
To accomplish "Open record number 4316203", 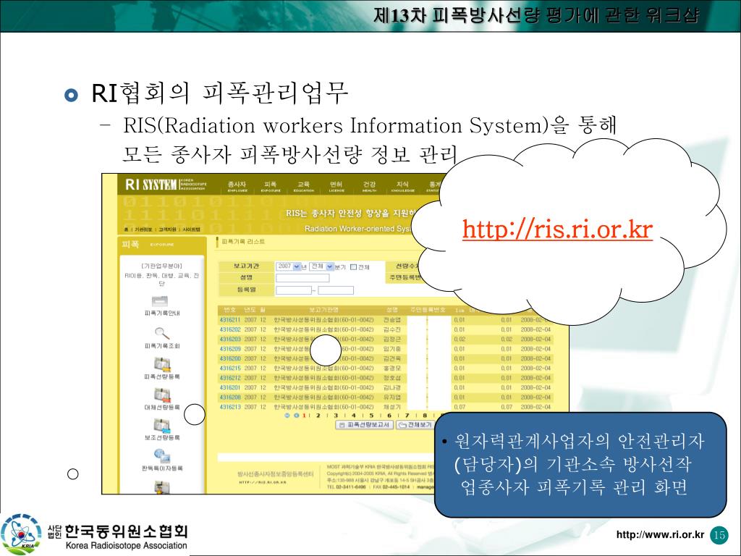I will coord(230,340).
